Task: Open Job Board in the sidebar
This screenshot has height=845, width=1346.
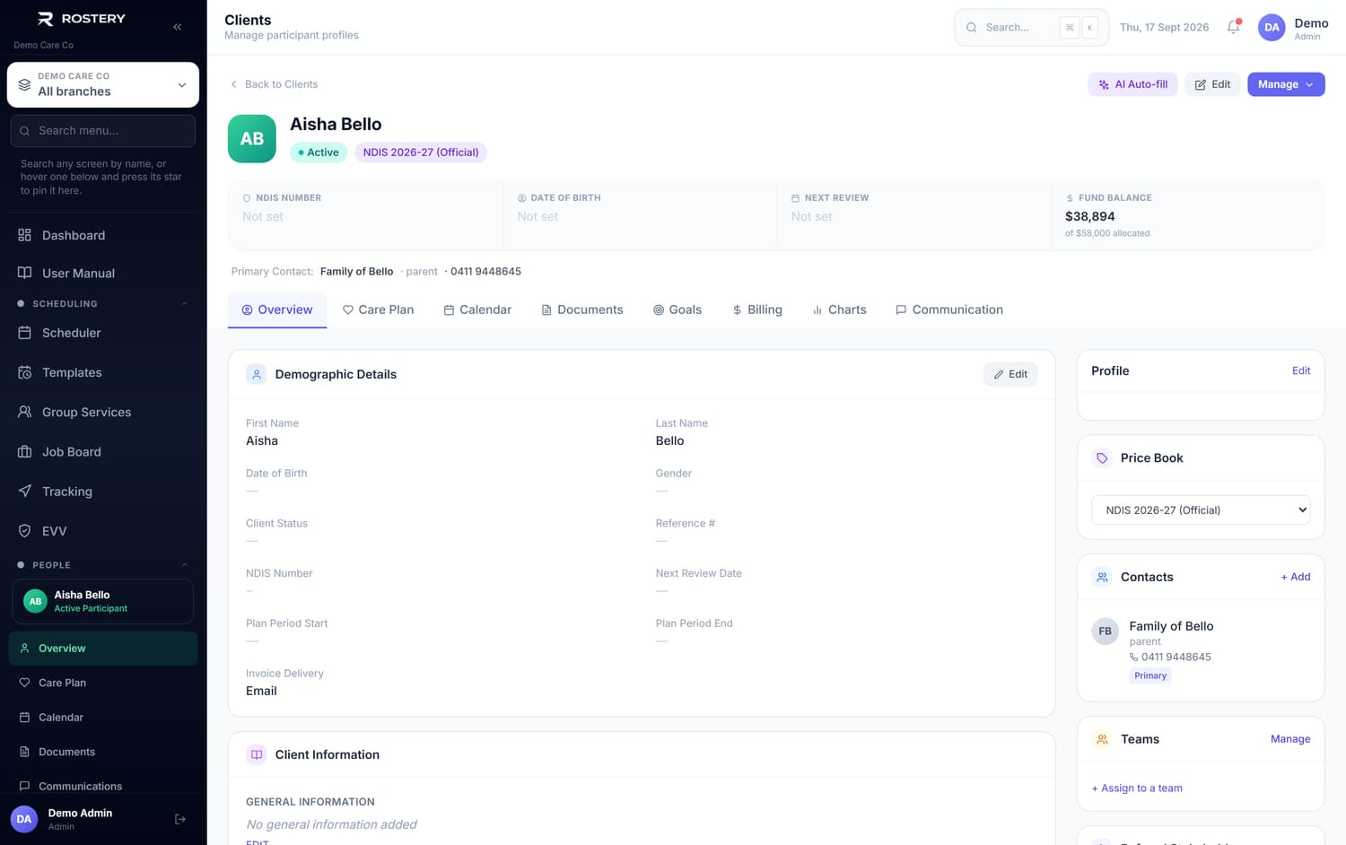Action: [x=103, y=451]
